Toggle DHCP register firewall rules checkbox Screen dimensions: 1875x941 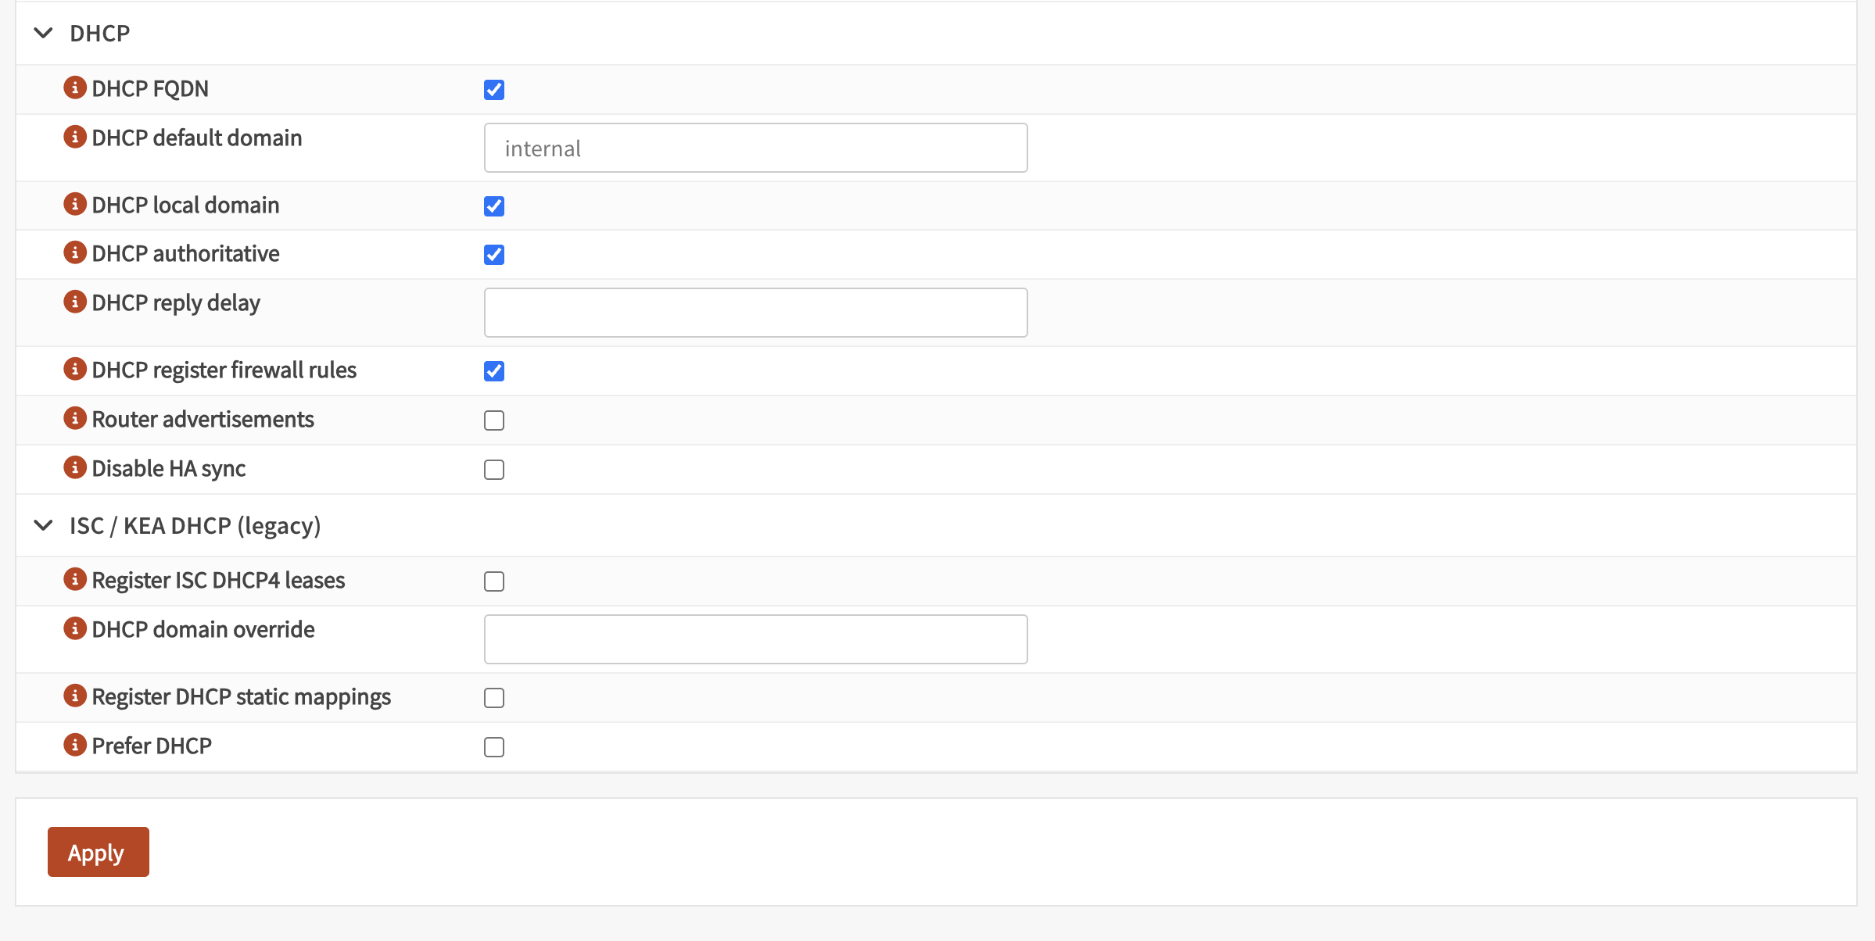494,371
